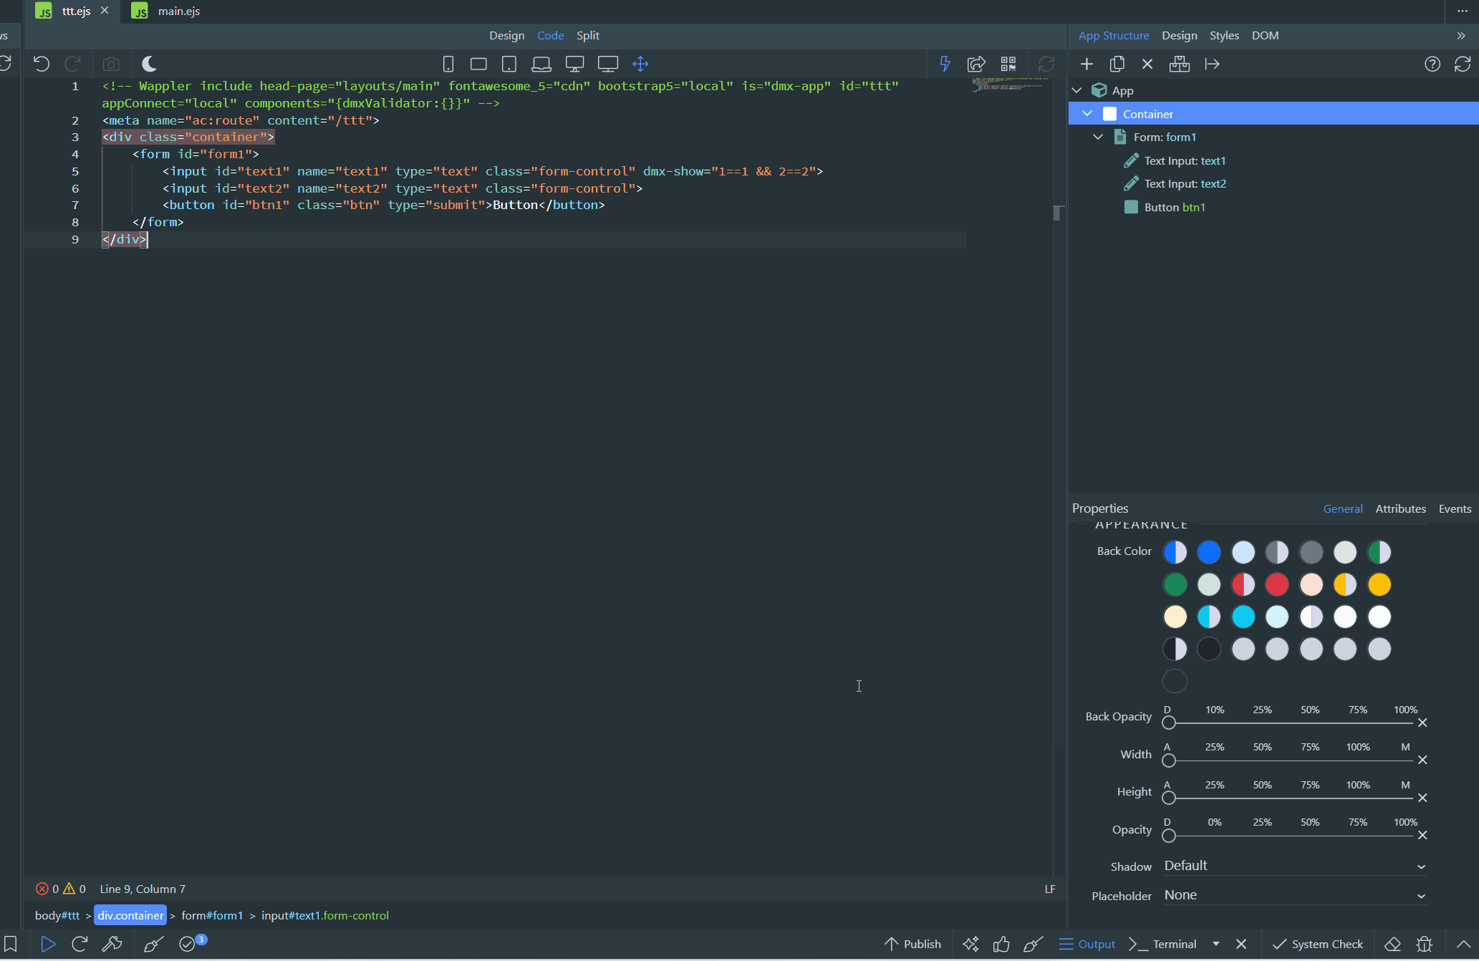Open the Terminal panel
The height and width of the screenshot is (961, 1479).
click(x=1162, y=944)
